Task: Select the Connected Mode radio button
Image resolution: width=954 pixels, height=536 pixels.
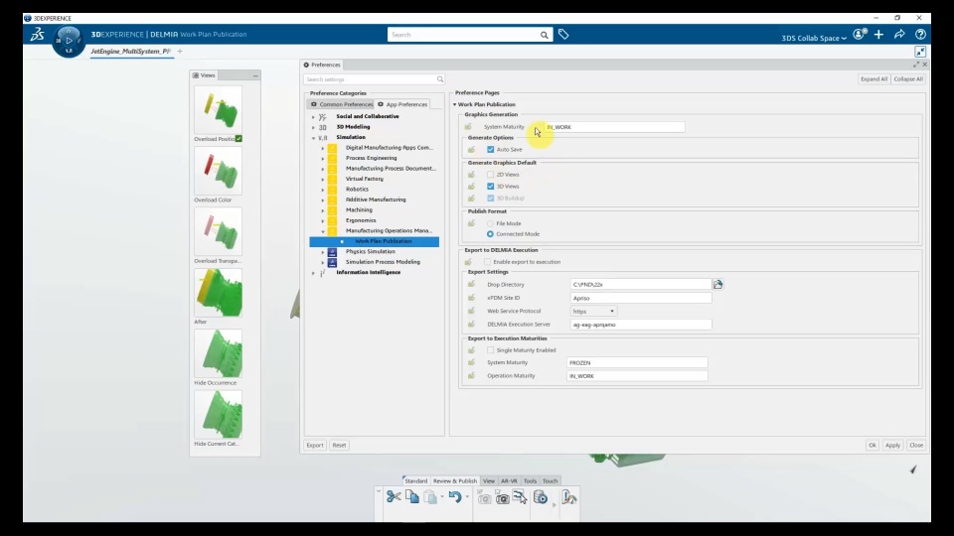Action: [490, 234]
